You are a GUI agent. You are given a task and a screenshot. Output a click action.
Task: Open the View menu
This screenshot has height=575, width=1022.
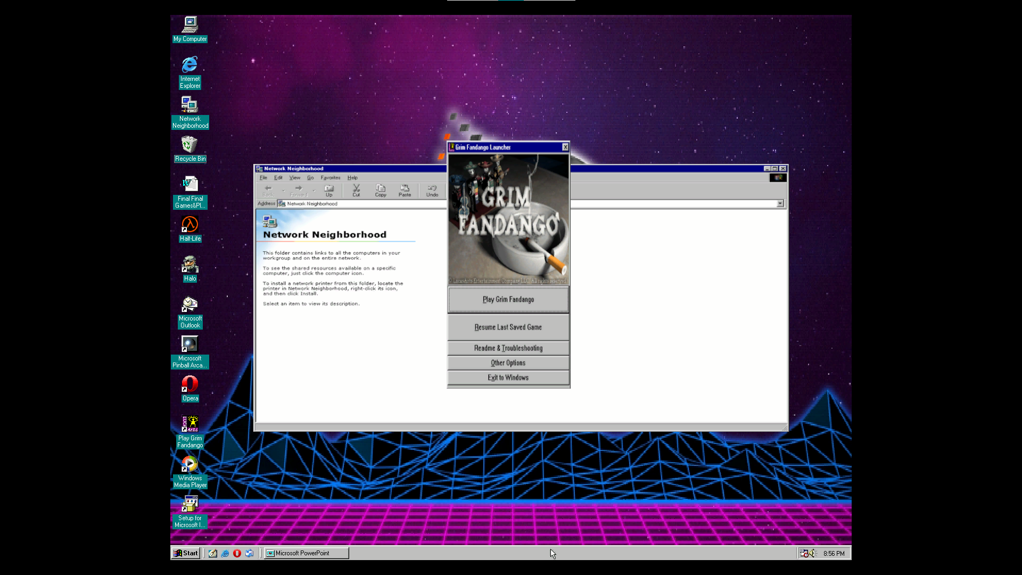[x=294, y=178]
